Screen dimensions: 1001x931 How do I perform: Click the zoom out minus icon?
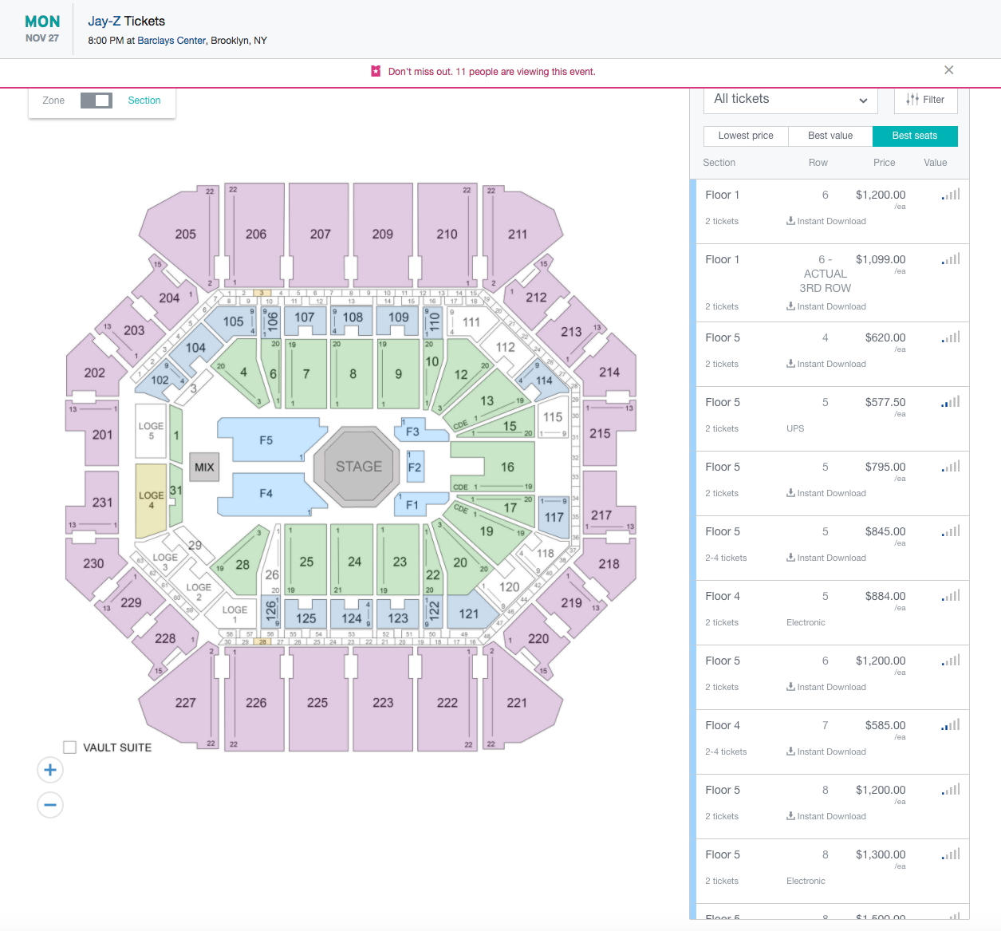(x=50, y=805)
